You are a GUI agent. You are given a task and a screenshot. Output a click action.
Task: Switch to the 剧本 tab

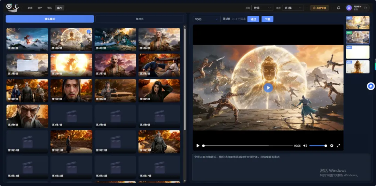click(x=30, y=8)
